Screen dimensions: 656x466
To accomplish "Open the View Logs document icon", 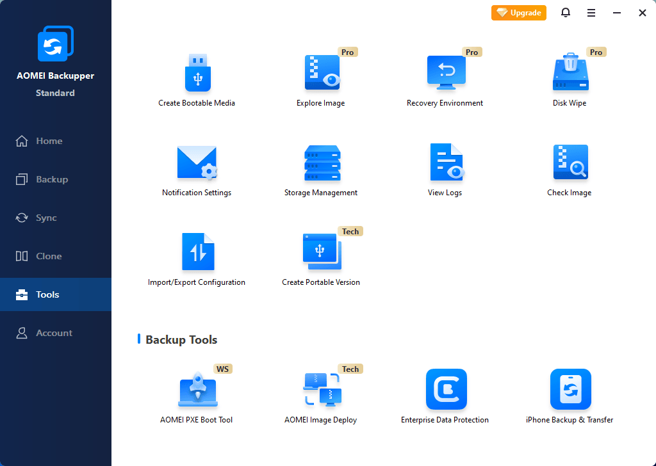I will pyautogui.click(x=447, y=162).
